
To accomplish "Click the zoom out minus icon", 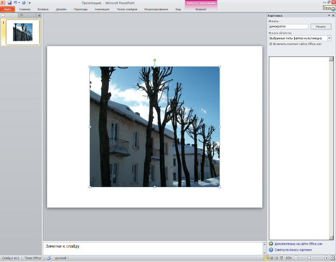I will [297, 258].
